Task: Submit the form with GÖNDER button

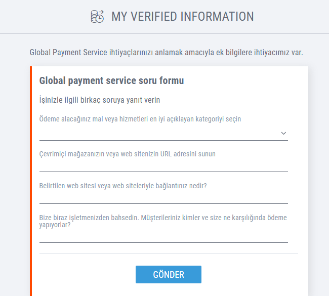Action: (x=169, y=274)
